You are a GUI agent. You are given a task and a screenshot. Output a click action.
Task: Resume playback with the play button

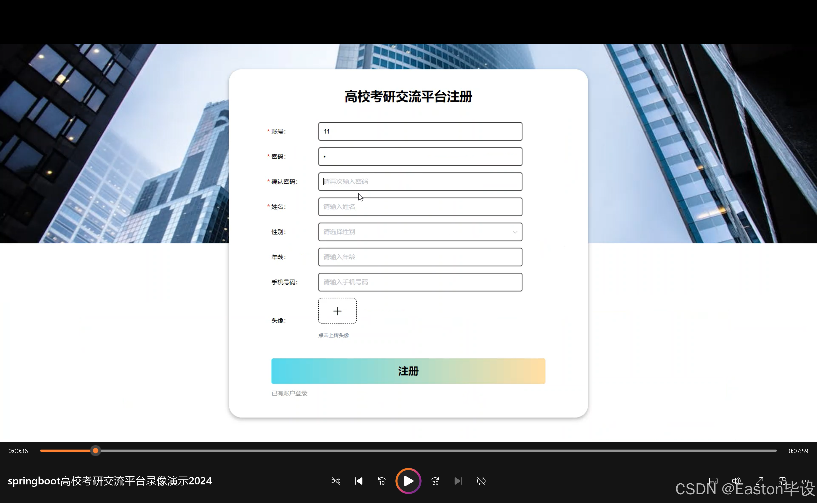(x=408, y=481)
